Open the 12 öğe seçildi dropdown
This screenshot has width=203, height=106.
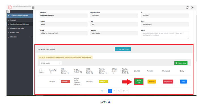pos(51,63)
